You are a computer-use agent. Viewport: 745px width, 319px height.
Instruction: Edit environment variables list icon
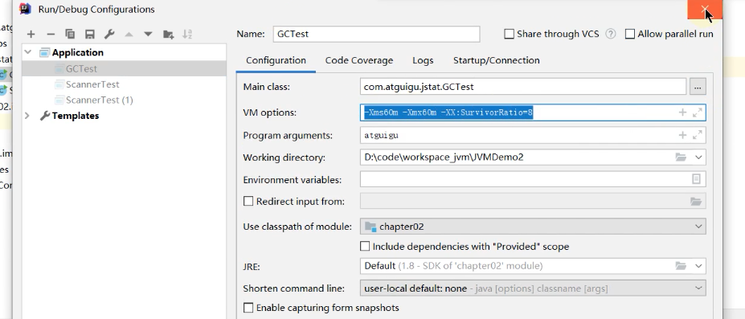[x=696, y=179]
